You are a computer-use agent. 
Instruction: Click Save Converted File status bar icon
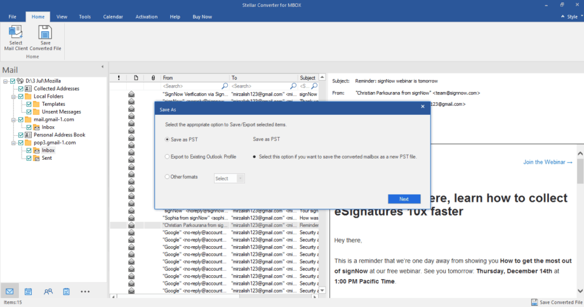point(534,302)
